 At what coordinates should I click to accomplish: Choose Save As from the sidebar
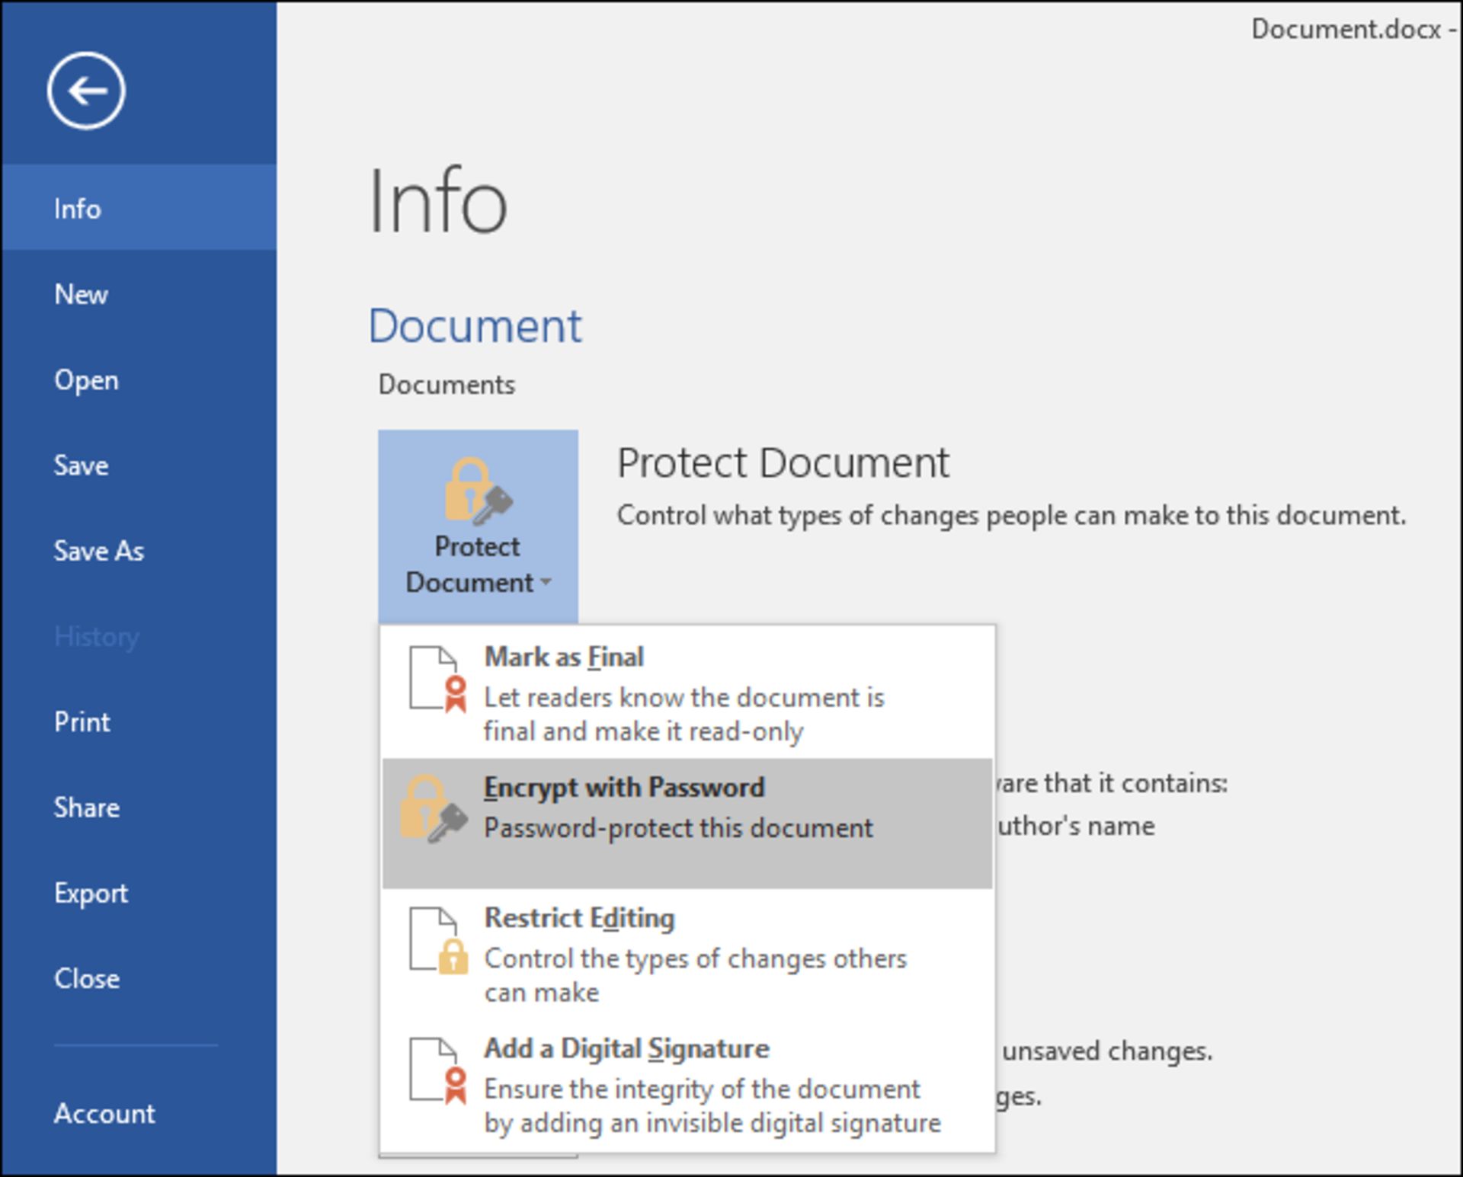pyautogui.click(x=98, y=551)
